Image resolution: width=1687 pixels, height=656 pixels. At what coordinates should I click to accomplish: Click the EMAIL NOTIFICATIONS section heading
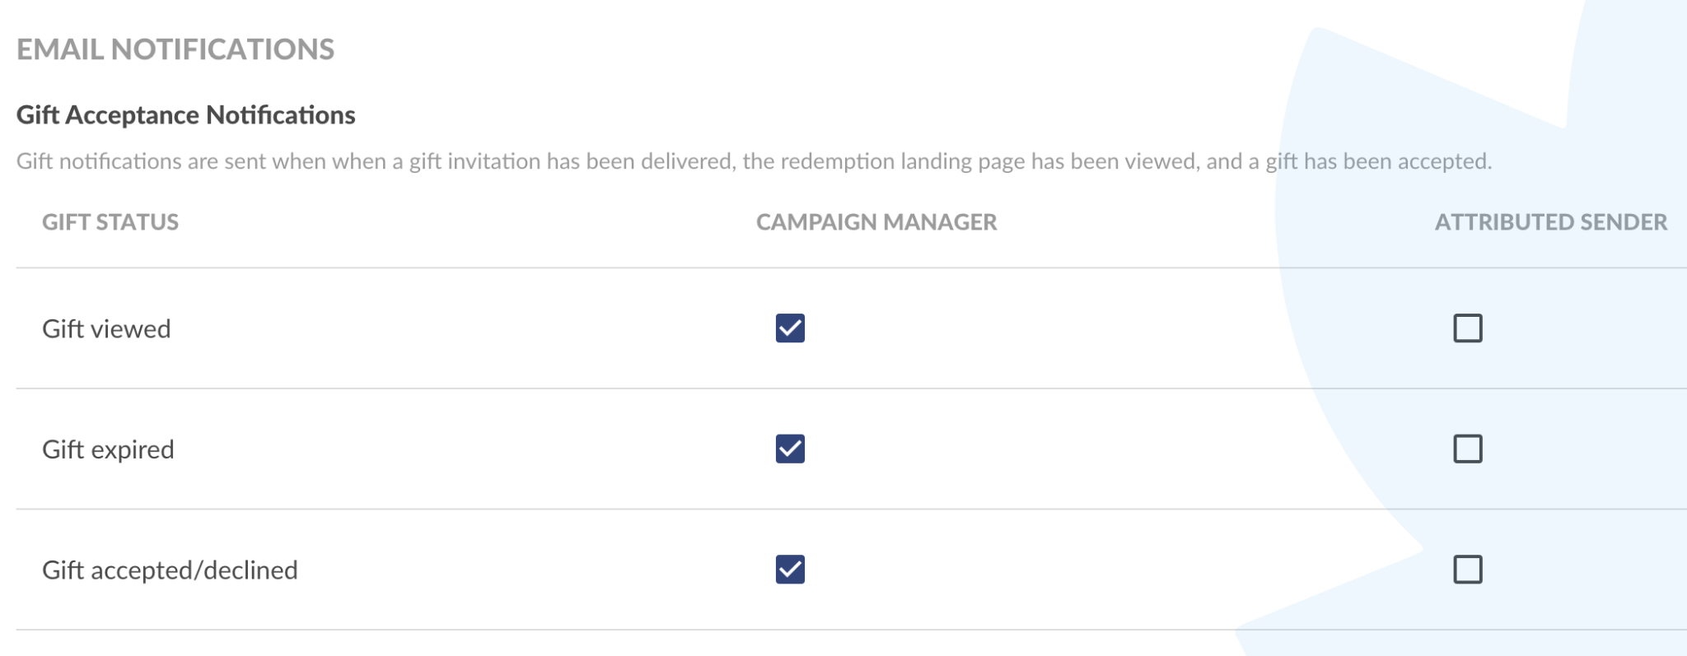(175, 49)
